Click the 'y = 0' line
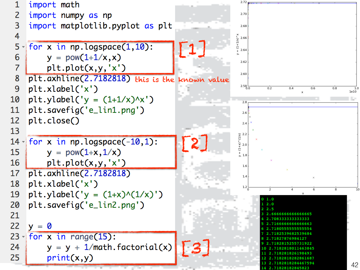The height and width of the screenshot is (270, 360). (40, 226)
